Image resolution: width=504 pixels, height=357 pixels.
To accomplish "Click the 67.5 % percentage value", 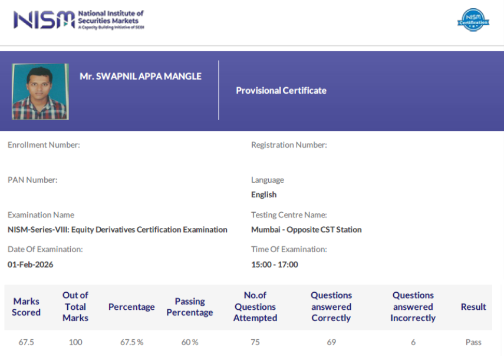I will [x=131, y=342].
